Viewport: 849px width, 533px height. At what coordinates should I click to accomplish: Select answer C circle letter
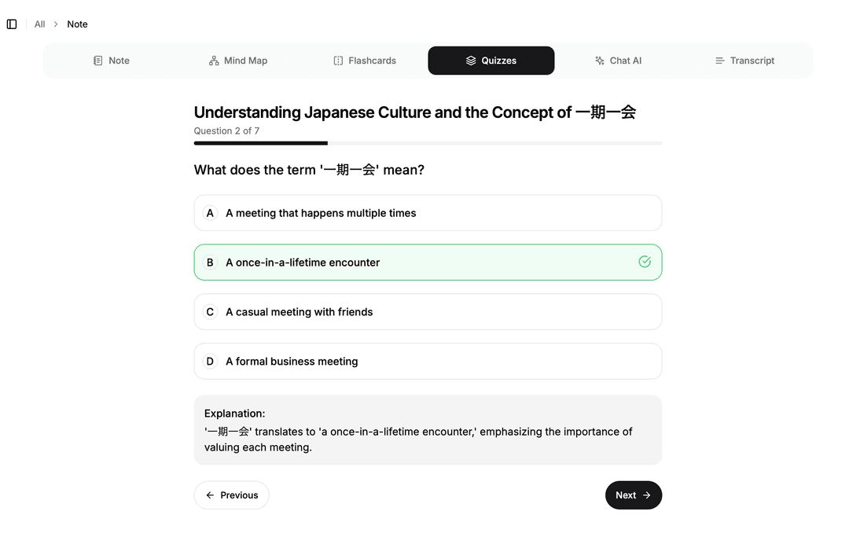[210, 312]
